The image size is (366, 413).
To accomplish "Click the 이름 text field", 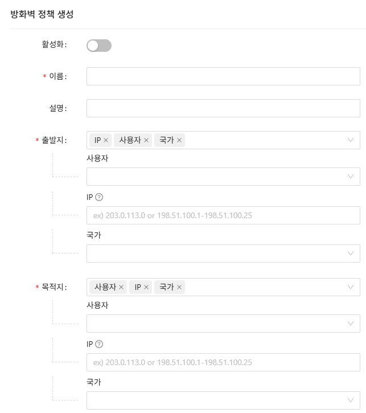I will pyautogui.click(x=223, y=76).
